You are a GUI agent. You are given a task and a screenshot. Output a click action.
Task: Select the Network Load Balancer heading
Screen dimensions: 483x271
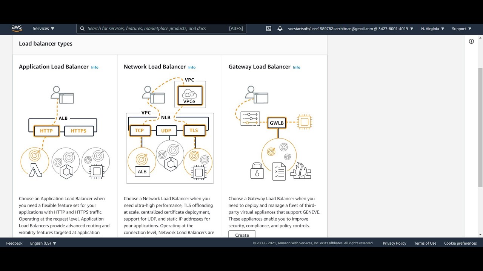pos(155,67)
